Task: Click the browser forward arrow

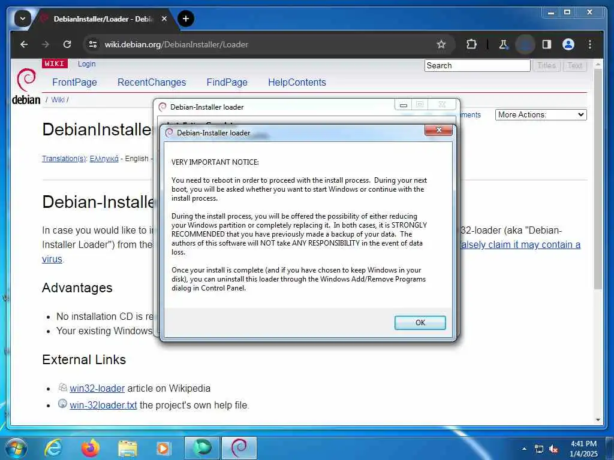Action: coord(46,44)
